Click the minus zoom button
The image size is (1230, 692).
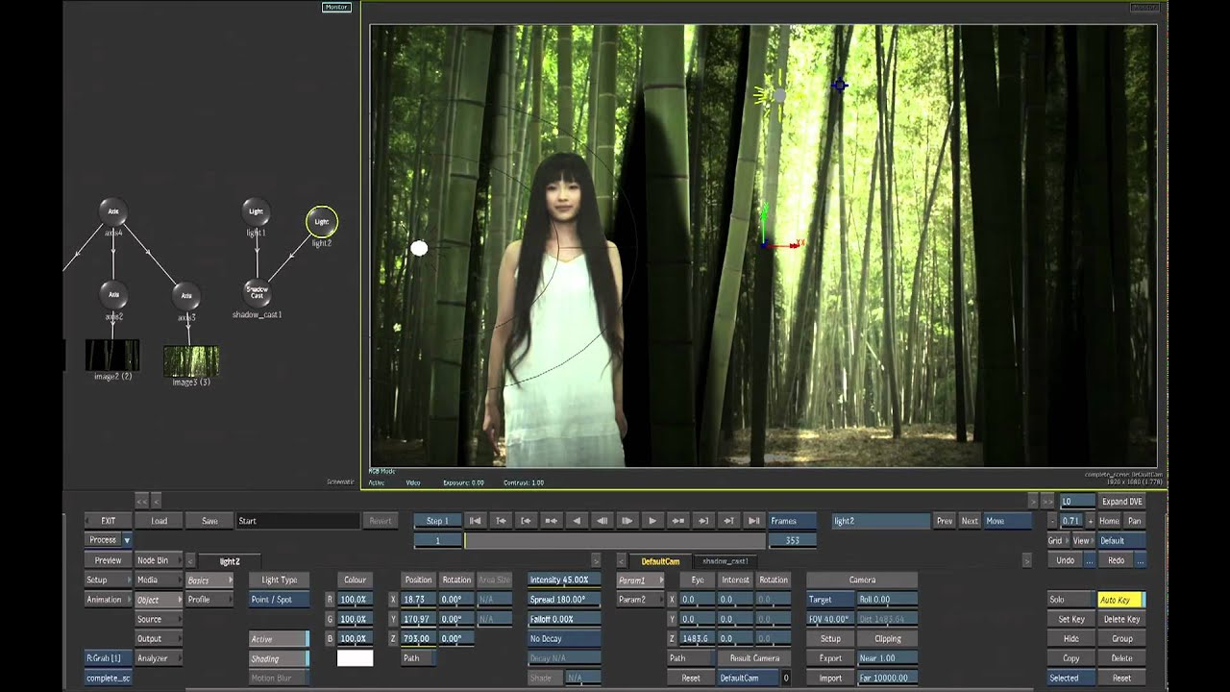point(1052,521)
